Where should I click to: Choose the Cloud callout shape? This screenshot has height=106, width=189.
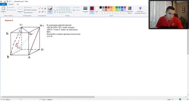pos(69,12)
